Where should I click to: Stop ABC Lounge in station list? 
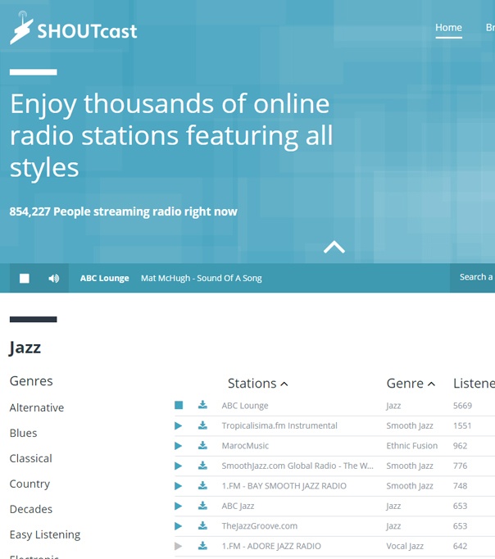coord(179,405)
